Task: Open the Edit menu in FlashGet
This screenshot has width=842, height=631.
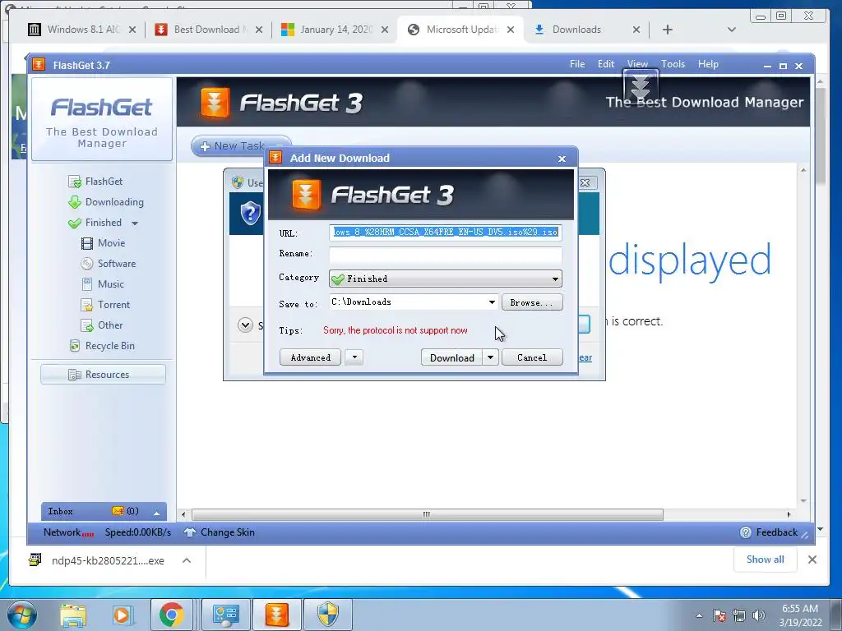Action: tap(606, 64)
